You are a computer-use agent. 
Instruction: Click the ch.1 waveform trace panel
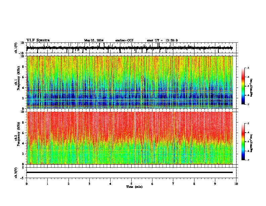point(132,48)
